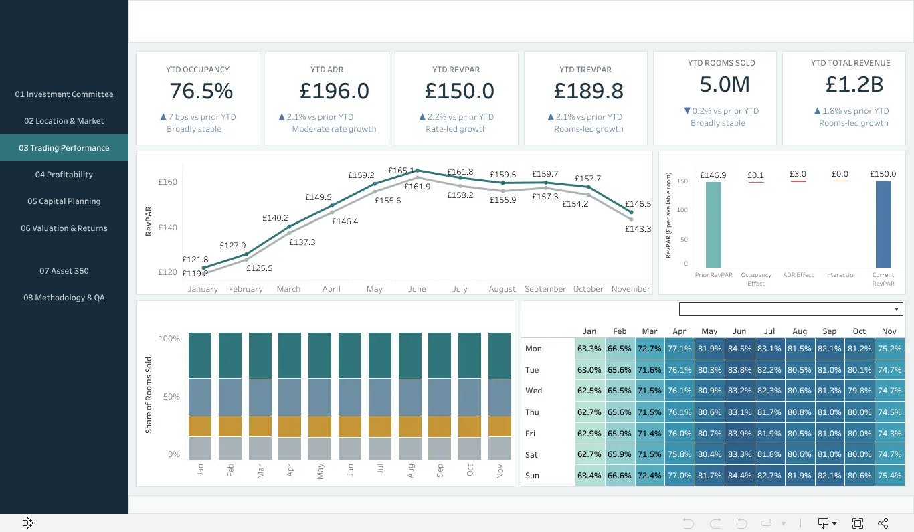Click the March £140.2 data label
The width and height of the screenshot is (914, 532).
coord(276,218)
